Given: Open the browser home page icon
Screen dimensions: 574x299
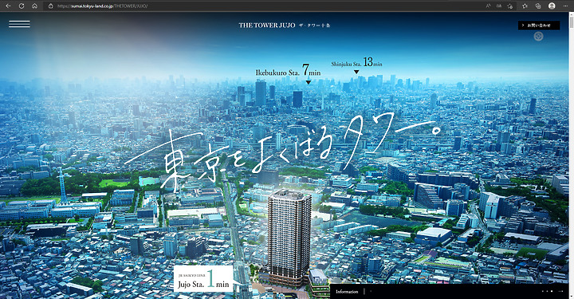Looking at the screenshot, I should 34,6.
